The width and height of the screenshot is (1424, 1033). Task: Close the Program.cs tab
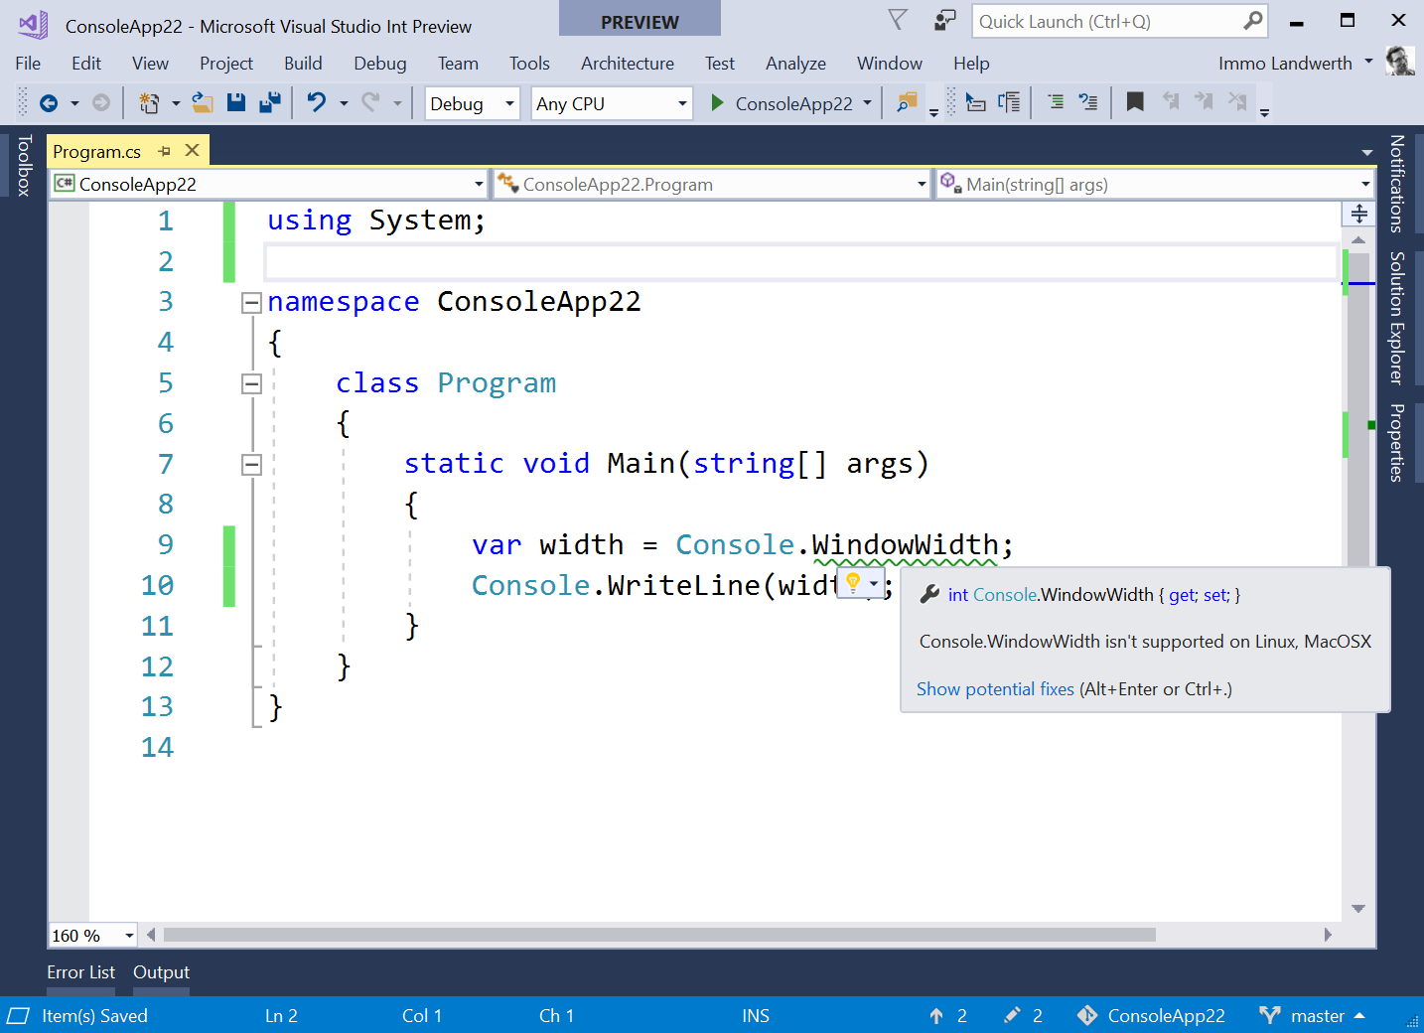193,150
